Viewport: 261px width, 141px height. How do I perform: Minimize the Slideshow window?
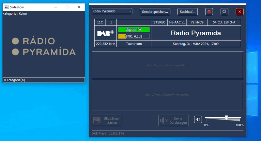[55, 7]
